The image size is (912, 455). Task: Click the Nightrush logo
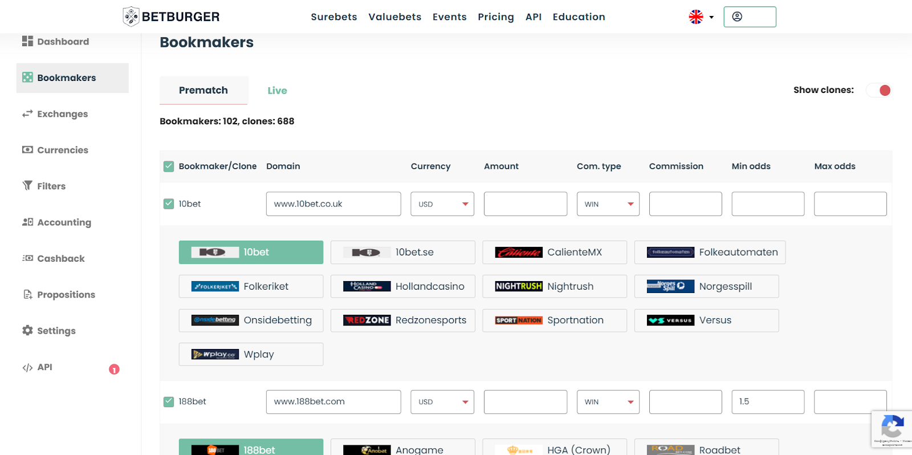(x=519, y=286)
